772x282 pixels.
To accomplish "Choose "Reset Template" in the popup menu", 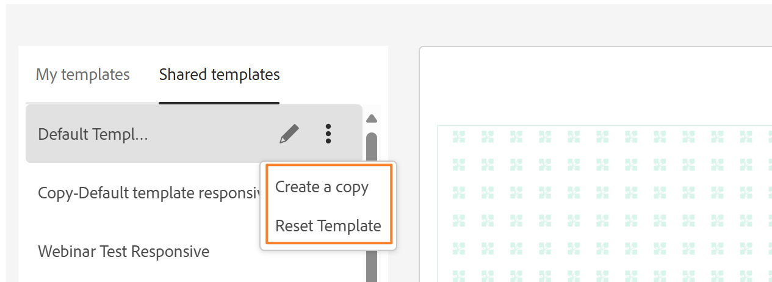I will pos(328,226).
